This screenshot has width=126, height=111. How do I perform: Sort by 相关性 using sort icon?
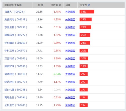pos(89,5)
